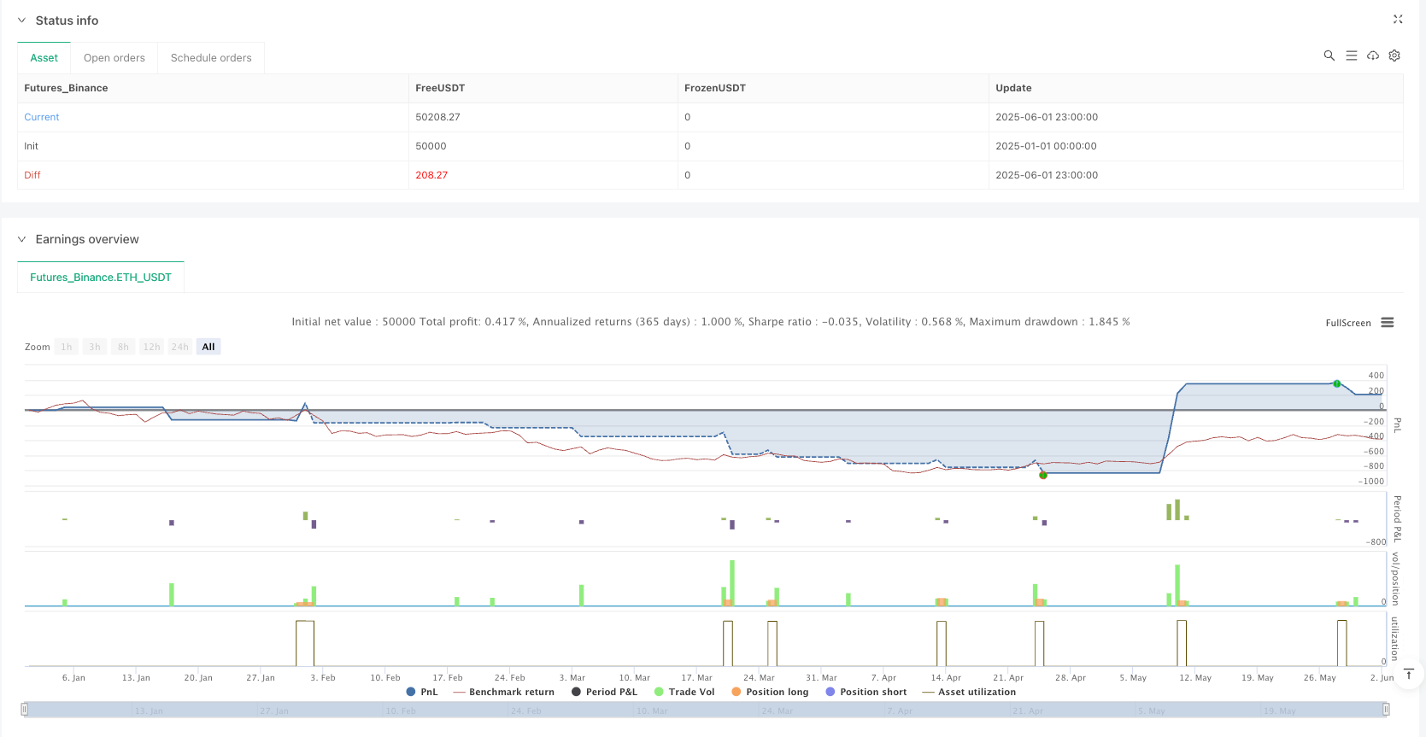Click the search icon above the asset table
The width and height of the screenshot is (1426, 737).
click(x=1329, y=56)
